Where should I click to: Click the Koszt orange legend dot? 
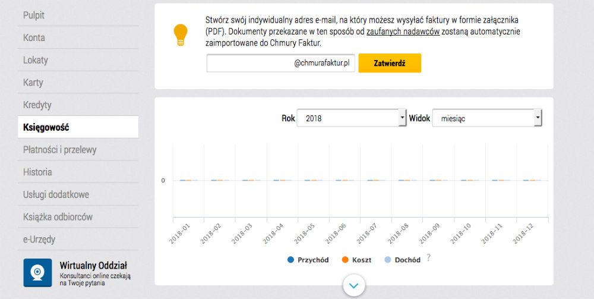point(345,260)
